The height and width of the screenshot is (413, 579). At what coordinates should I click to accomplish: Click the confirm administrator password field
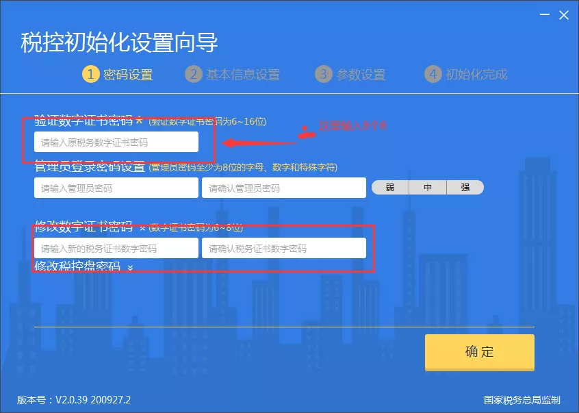tap(283, 188)
